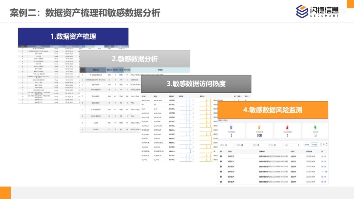This screenshot has width=354, height=199.
Task: Click the 14283 count in risk monitoring
Action: coord(259,135)
